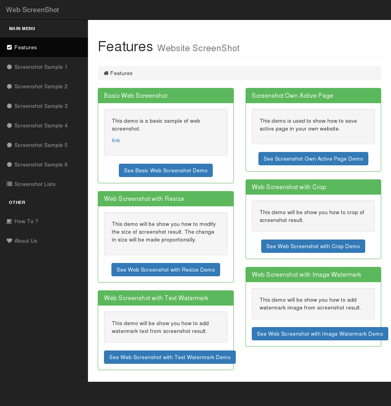Click the coffee cup icon by How To
This screenshot has width=391, height=406.
coord(9,222)
